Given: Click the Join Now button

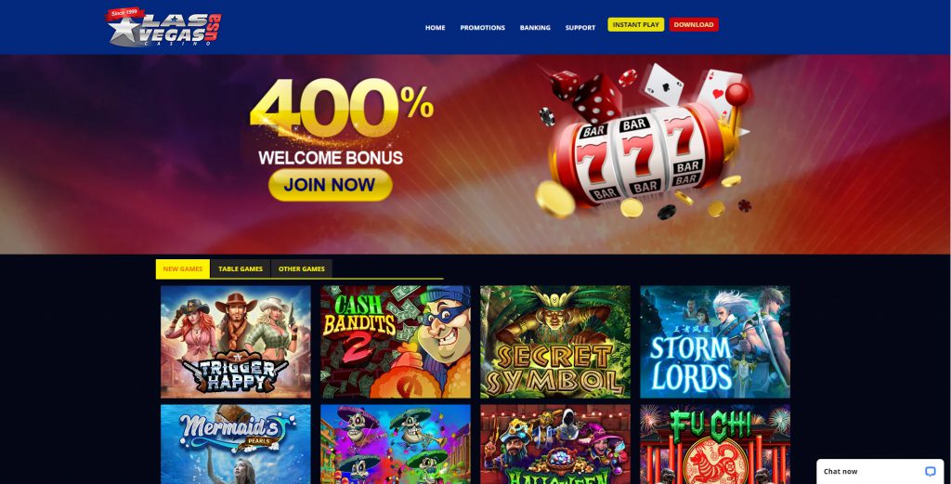Looking at the screenshot, I should 330,185.
